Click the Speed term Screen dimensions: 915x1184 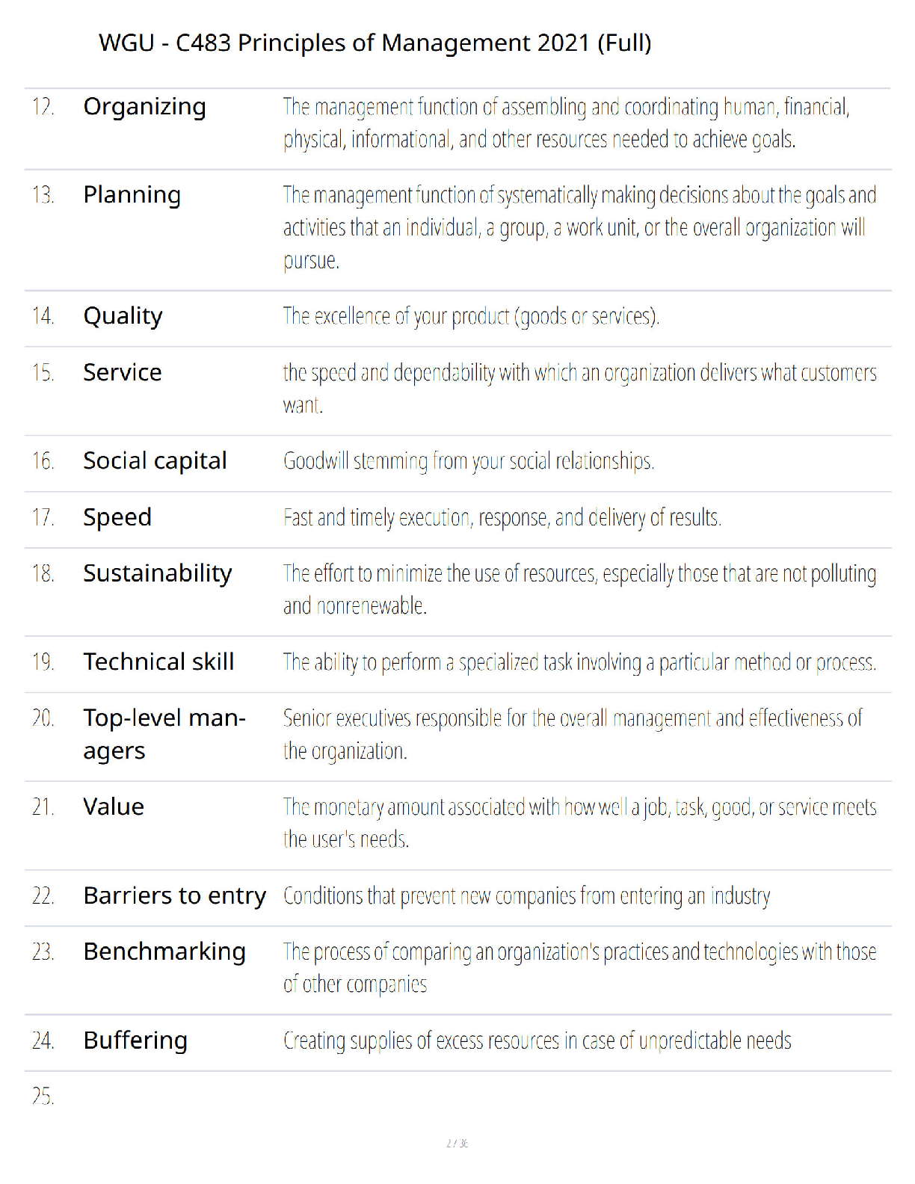point(117,517)
